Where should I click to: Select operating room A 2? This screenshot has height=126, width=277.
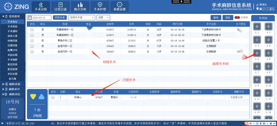coord(269,27)
